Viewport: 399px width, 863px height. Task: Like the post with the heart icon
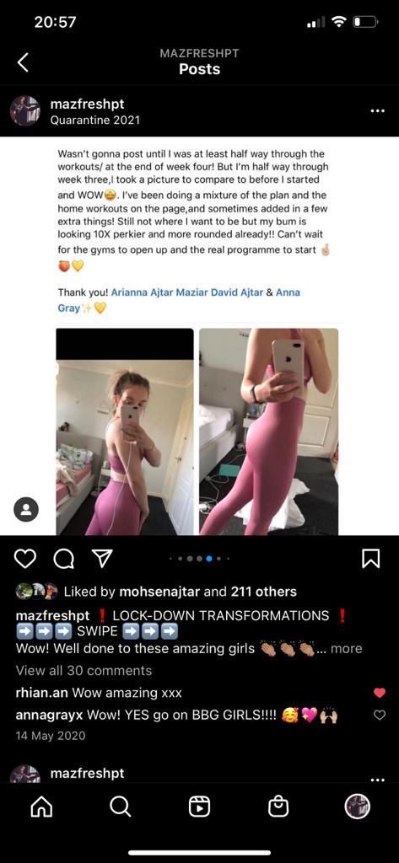click(24, 559)
